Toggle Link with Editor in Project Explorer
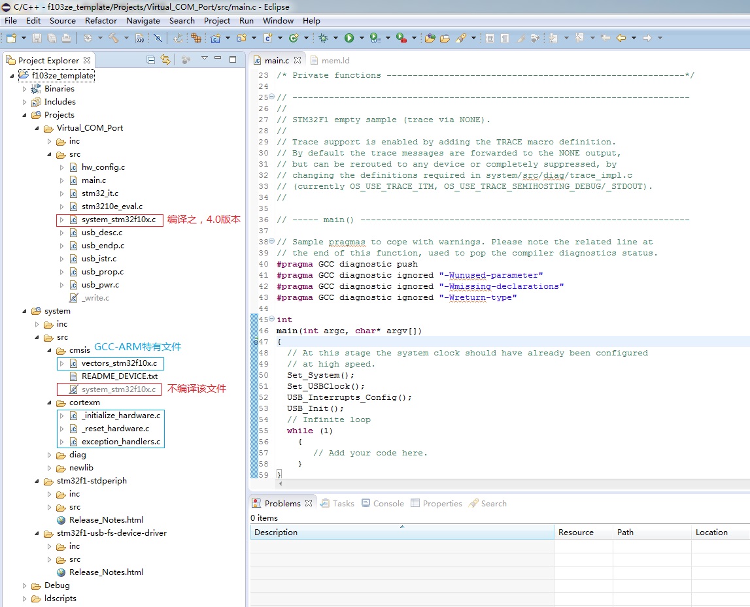Viewport: 750px width, 607px height. click(x=165, y=59)
